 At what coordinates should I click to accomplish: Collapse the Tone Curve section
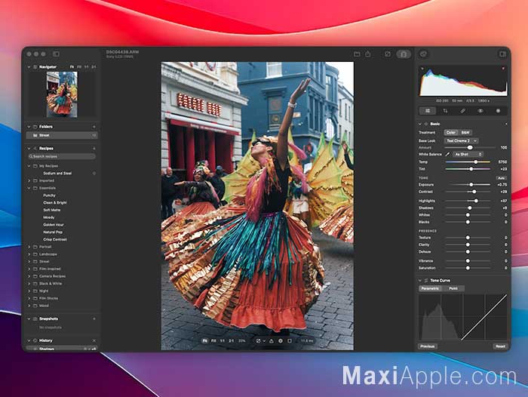420,281
